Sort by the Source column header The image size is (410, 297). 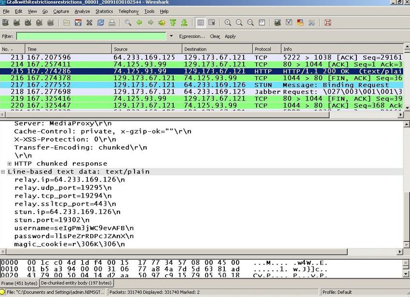(x=147, y=49)
